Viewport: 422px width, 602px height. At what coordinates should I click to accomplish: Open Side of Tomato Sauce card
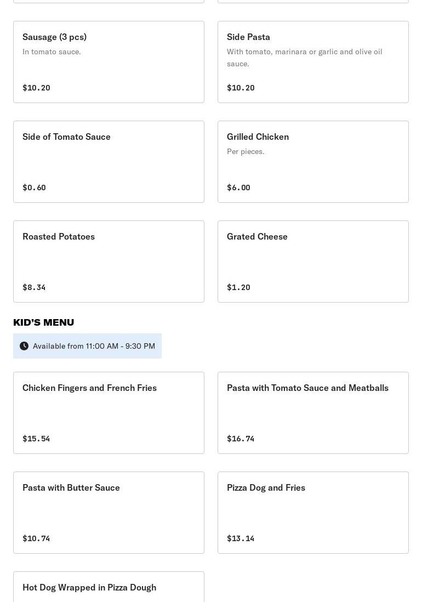coord(109,161)
